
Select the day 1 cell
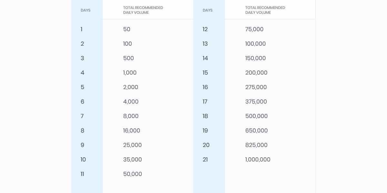coord(82,29)
